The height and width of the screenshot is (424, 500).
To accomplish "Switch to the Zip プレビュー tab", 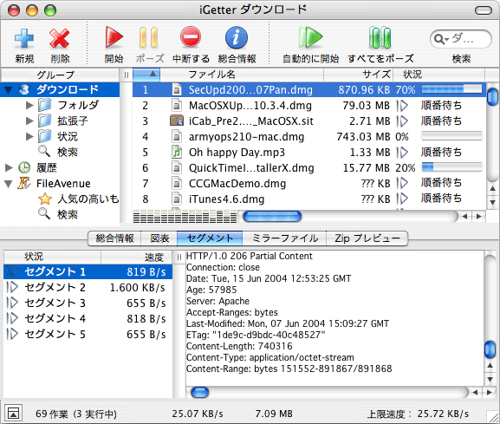I will (x=367, y=238).
